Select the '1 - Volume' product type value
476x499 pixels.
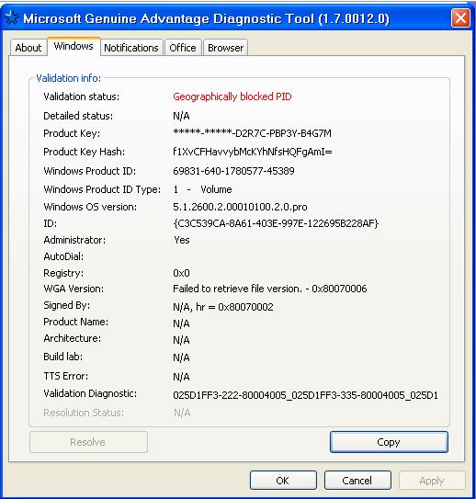click(x=202, y=189)
